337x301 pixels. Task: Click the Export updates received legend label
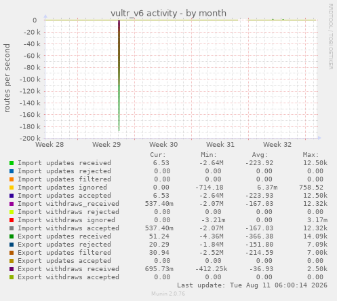[x=64, y=236]
